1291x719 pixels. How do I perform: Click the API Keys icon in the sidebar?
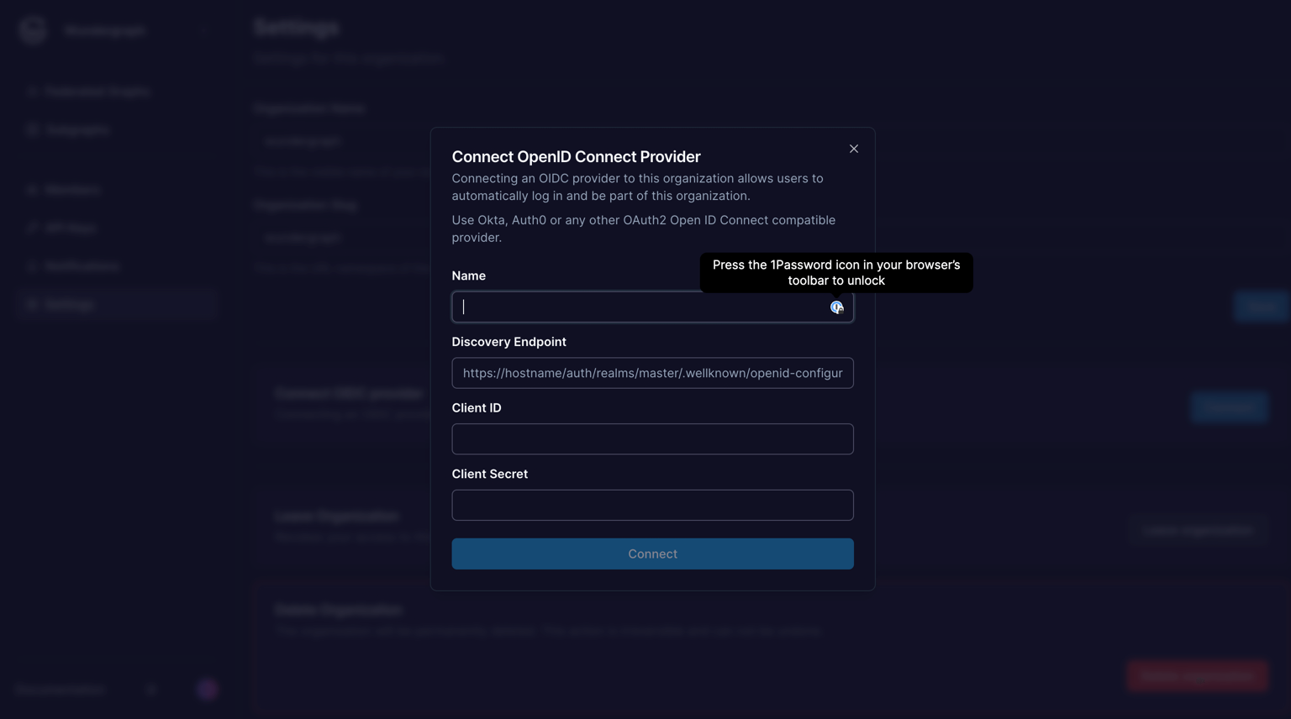click(32, 227)
